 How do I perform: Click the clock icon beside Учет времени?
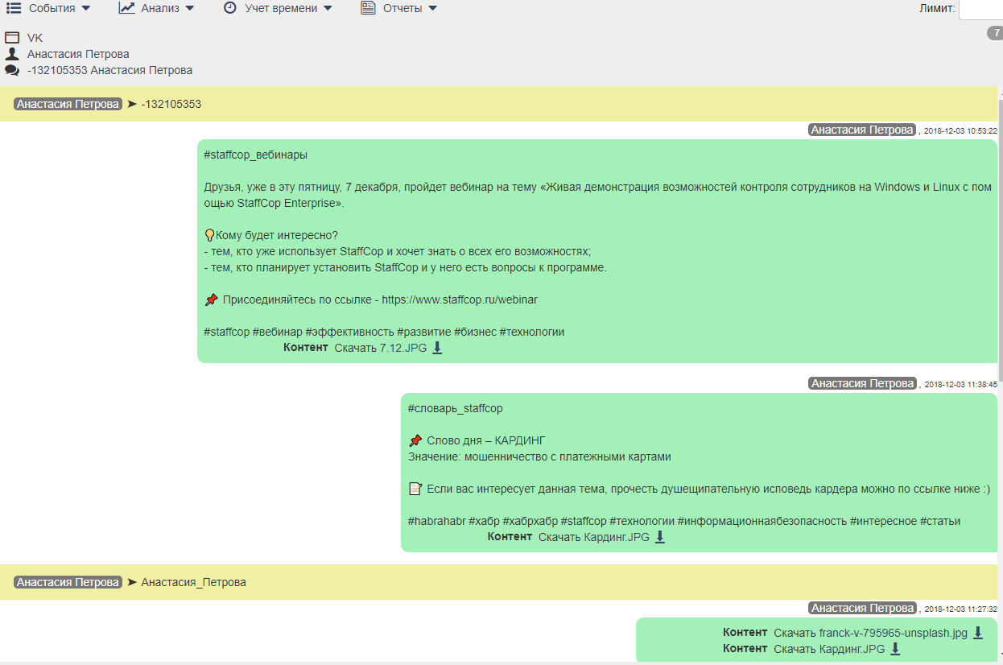tap(230, 8)
